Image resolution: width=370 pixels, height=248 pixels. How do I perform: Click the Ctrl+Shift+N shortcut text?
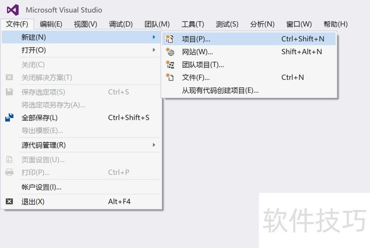(x=303, y=39)
